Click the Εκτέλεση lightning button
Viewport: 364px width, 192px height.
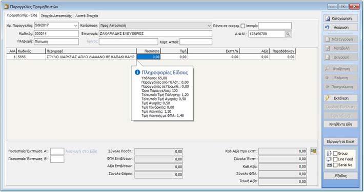(x=340, y=98)
